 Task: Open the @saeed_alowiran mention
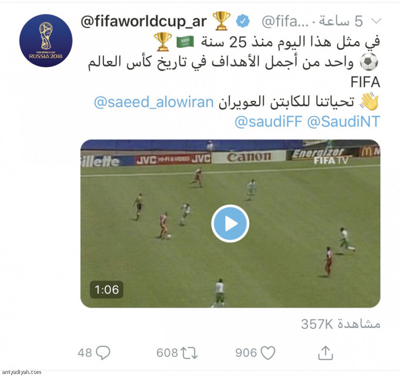click(x=154, y=102)
